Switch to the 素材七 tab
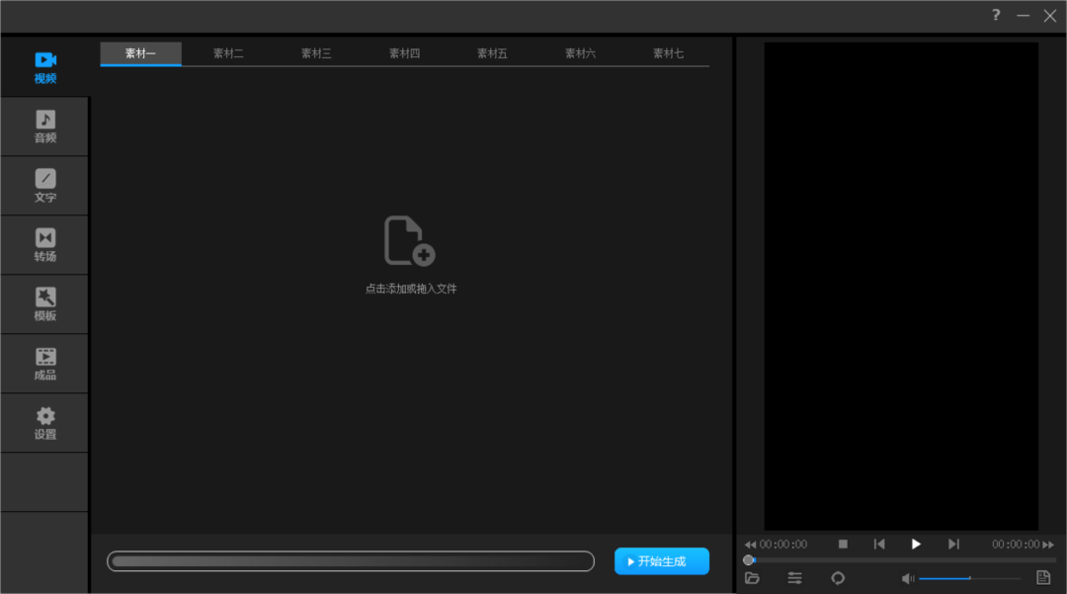 tap(668, 53)
